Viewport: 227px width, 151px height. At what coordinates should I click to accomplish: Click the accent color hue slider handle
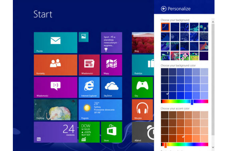click(165, 145)
